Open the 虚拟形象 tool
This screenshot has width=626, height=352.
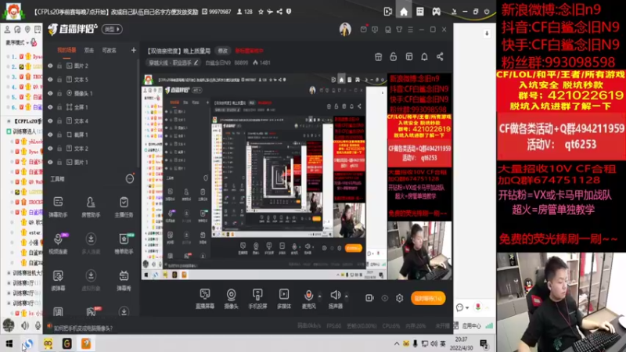tap(91, 280)
